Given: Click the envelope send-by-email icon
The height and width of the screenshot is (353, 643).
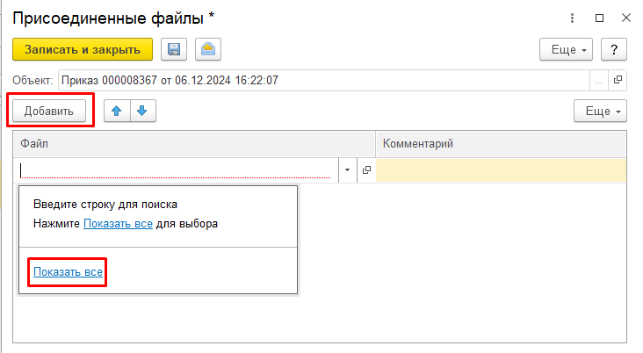Looking at the screenshot, I should [208, 50].
